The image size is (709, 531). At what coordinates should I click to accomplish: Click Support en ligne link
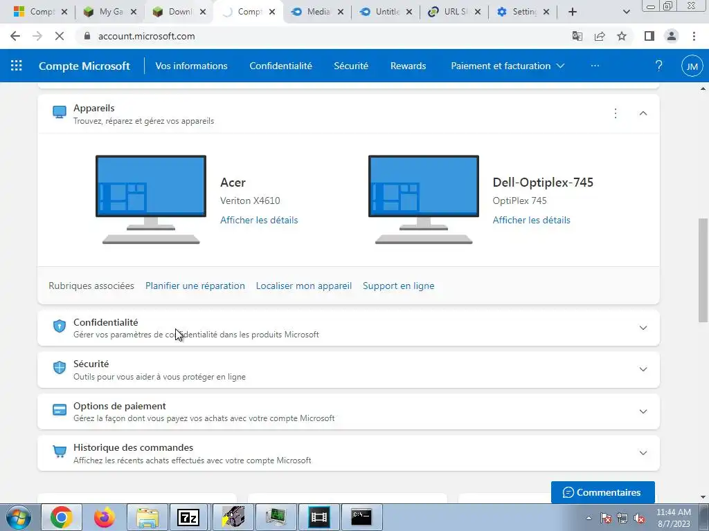coord(398,286)
